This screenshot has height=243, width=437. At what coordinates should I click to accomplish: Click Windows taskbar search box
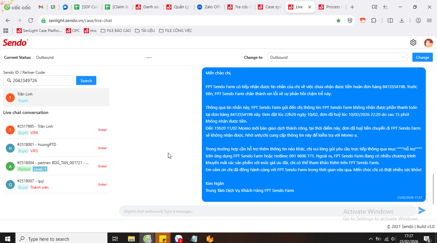[x=61, y=239]
